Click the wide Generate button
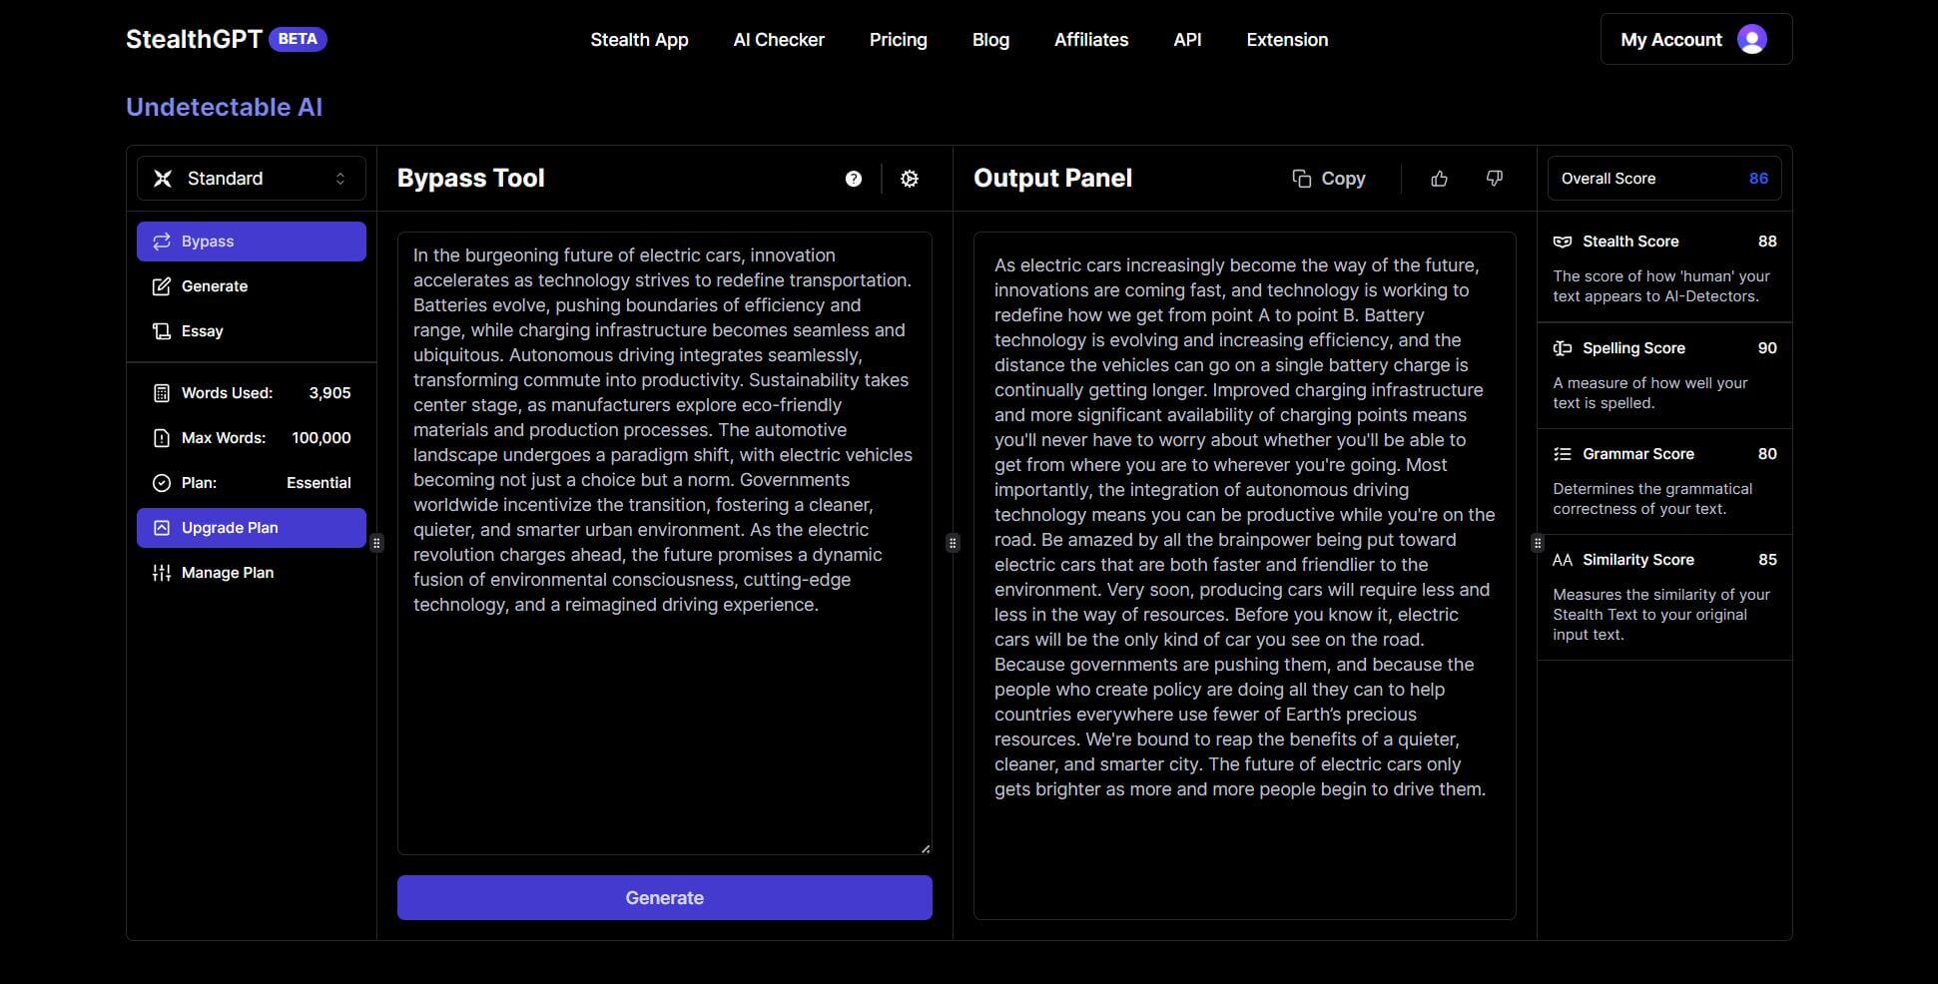 pos(665,898)
